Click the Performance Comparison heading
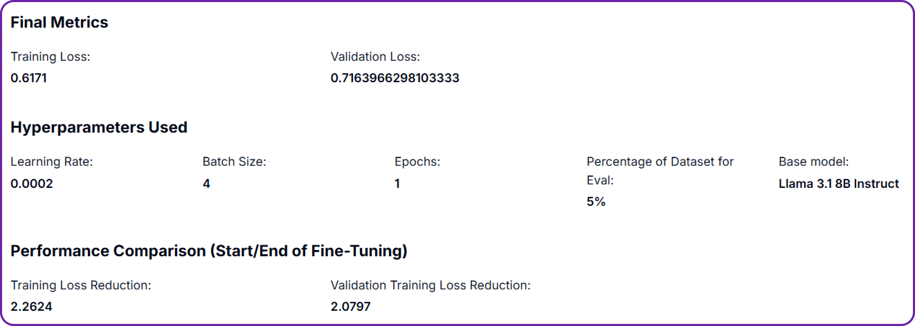915x326 pixels. click(x=209, y=251)
